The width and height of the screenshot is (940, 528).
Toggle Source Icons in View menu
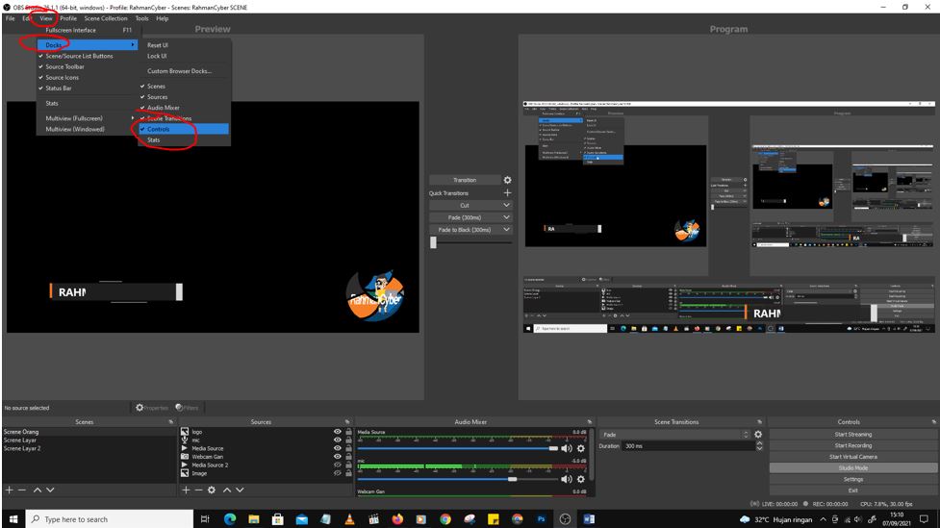pos(87,77)
